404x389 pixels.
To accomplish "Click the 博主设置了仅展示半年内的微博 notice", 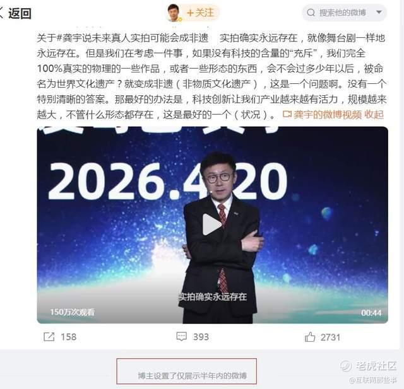I will click(192, 376).
